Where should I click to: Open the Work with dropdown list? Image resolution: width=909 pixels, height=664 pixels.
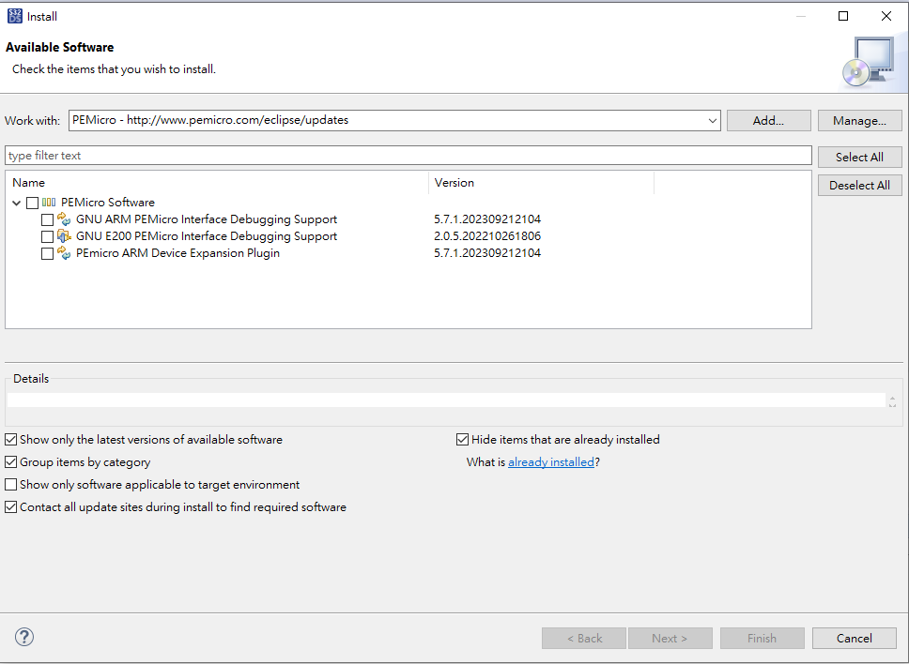coord(712,120)
